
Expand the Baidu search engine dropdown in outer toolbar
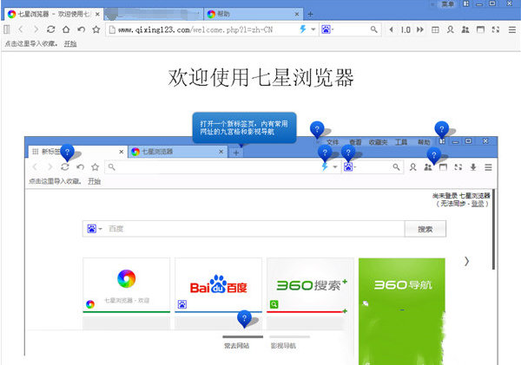coord(331,29)
